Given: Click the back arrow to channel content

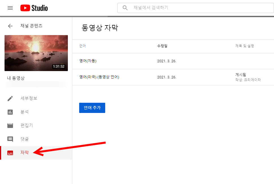Looking at the screenshot, I should (10, 26).
